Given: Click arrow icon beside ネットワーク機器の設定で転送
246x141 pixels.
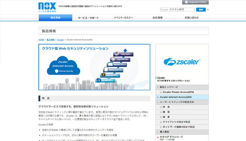Looking at the screenshot, I should (161, 127).
